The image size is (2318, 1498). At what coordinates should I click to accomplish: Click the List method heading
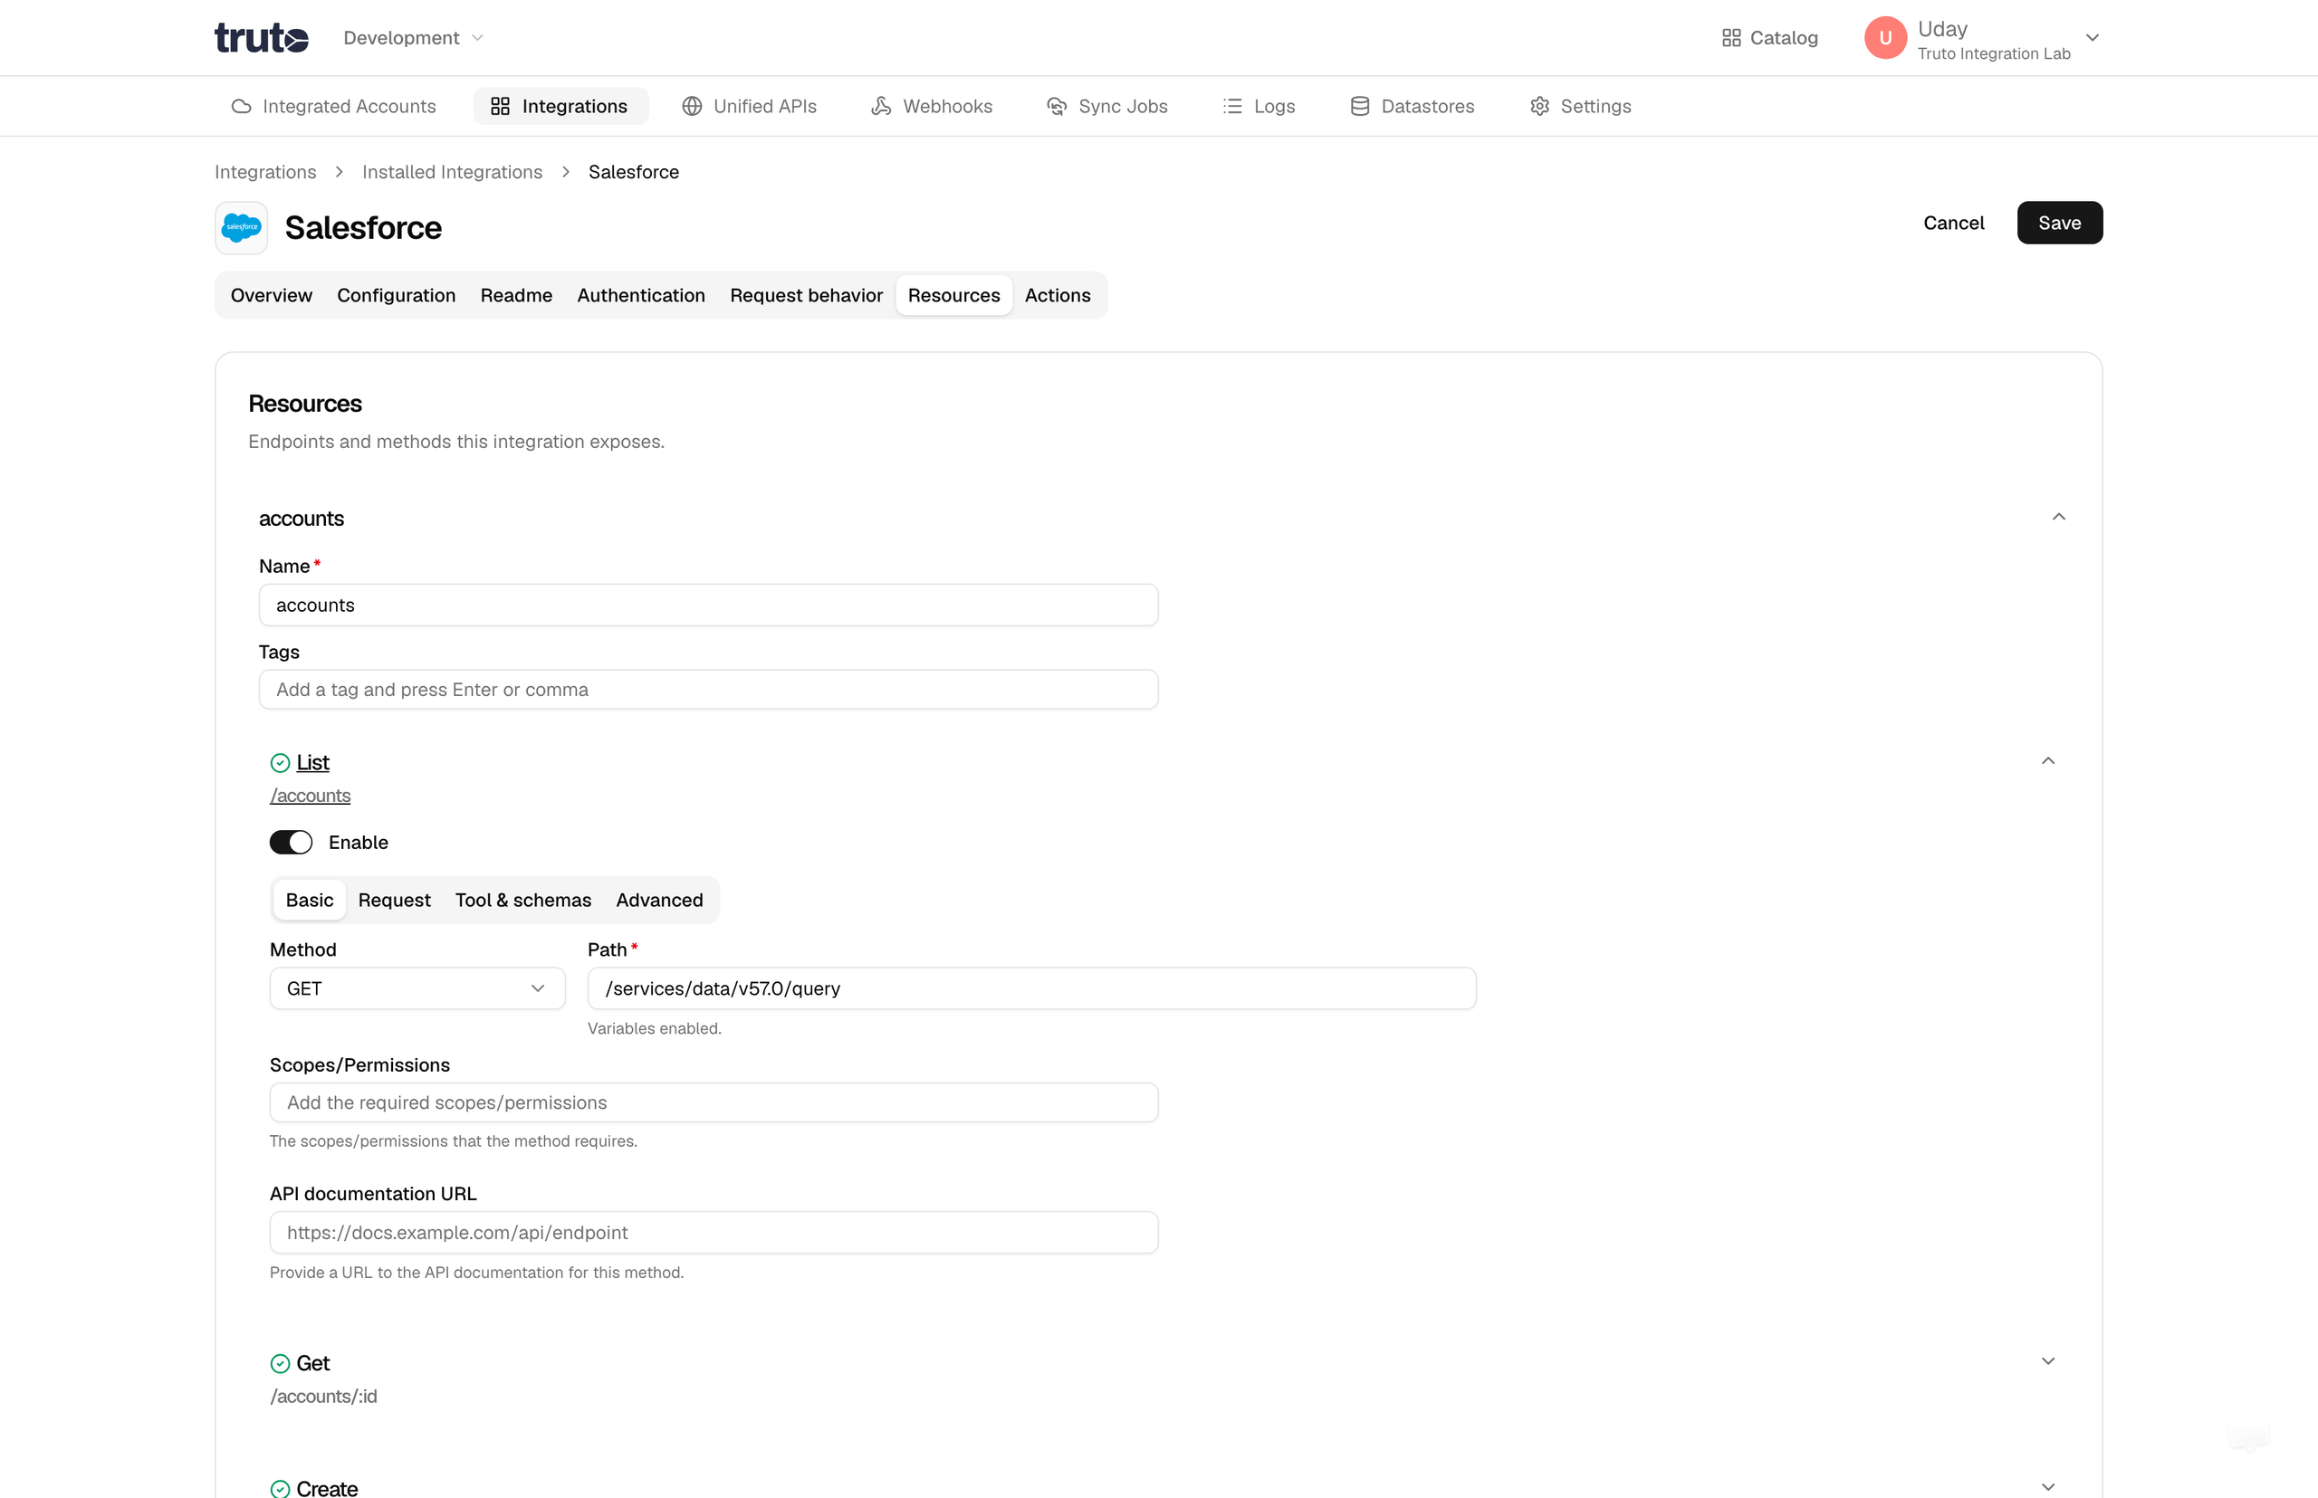pyautogui.click(x=312, y=763)
